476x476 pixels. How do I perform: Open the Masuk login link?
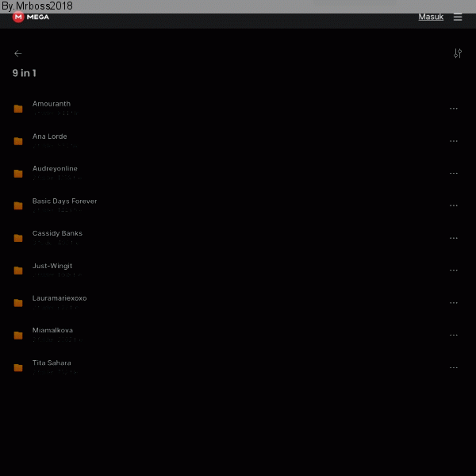click(431, 17)
